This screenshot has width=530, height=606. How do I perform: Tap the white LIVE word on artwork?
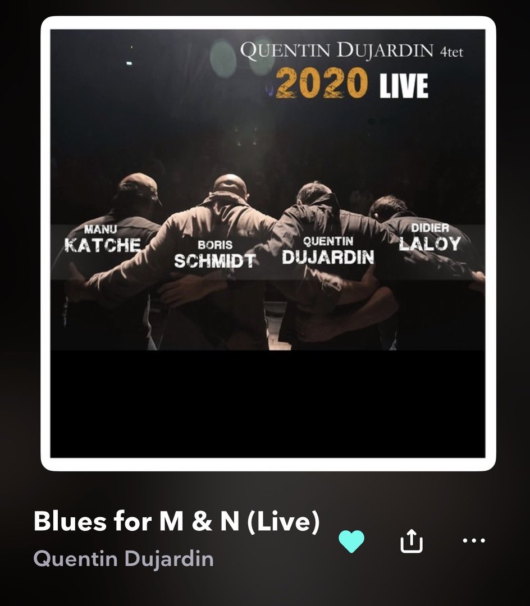click(404, 85)
